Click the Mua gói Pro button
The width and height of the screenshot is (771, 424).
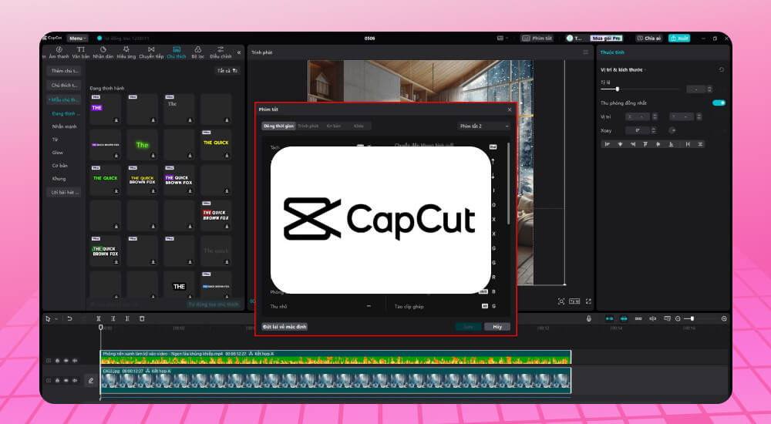pyautogui.click(x=607, y=39)
